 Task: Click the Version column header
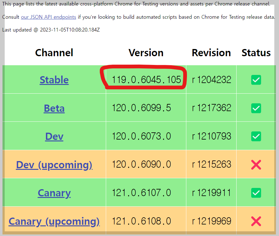(x=146, y=53)
